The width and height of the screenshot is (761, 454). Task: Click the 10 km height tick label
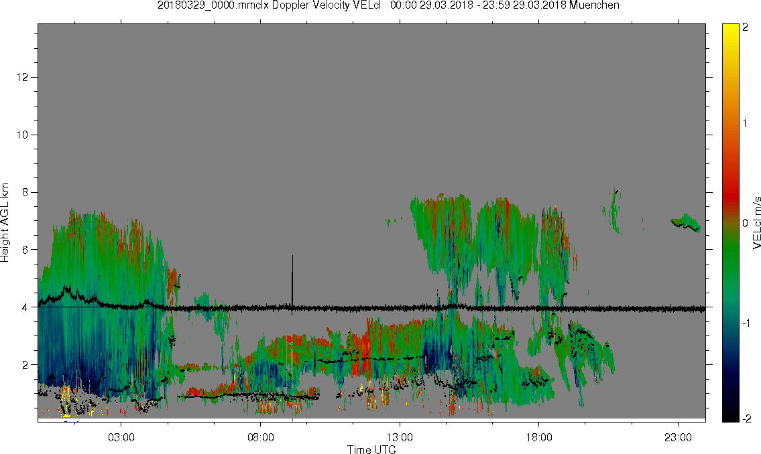(22, 135)
